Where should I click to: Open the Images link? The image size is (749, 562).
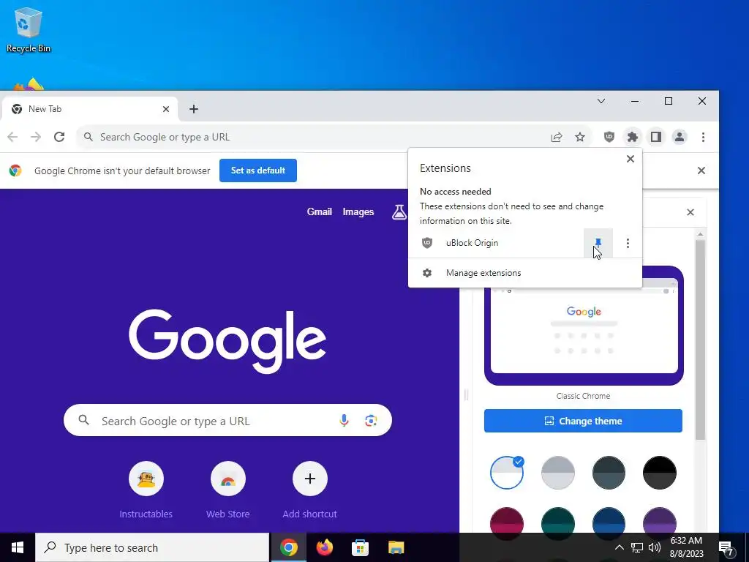point(358,211)
